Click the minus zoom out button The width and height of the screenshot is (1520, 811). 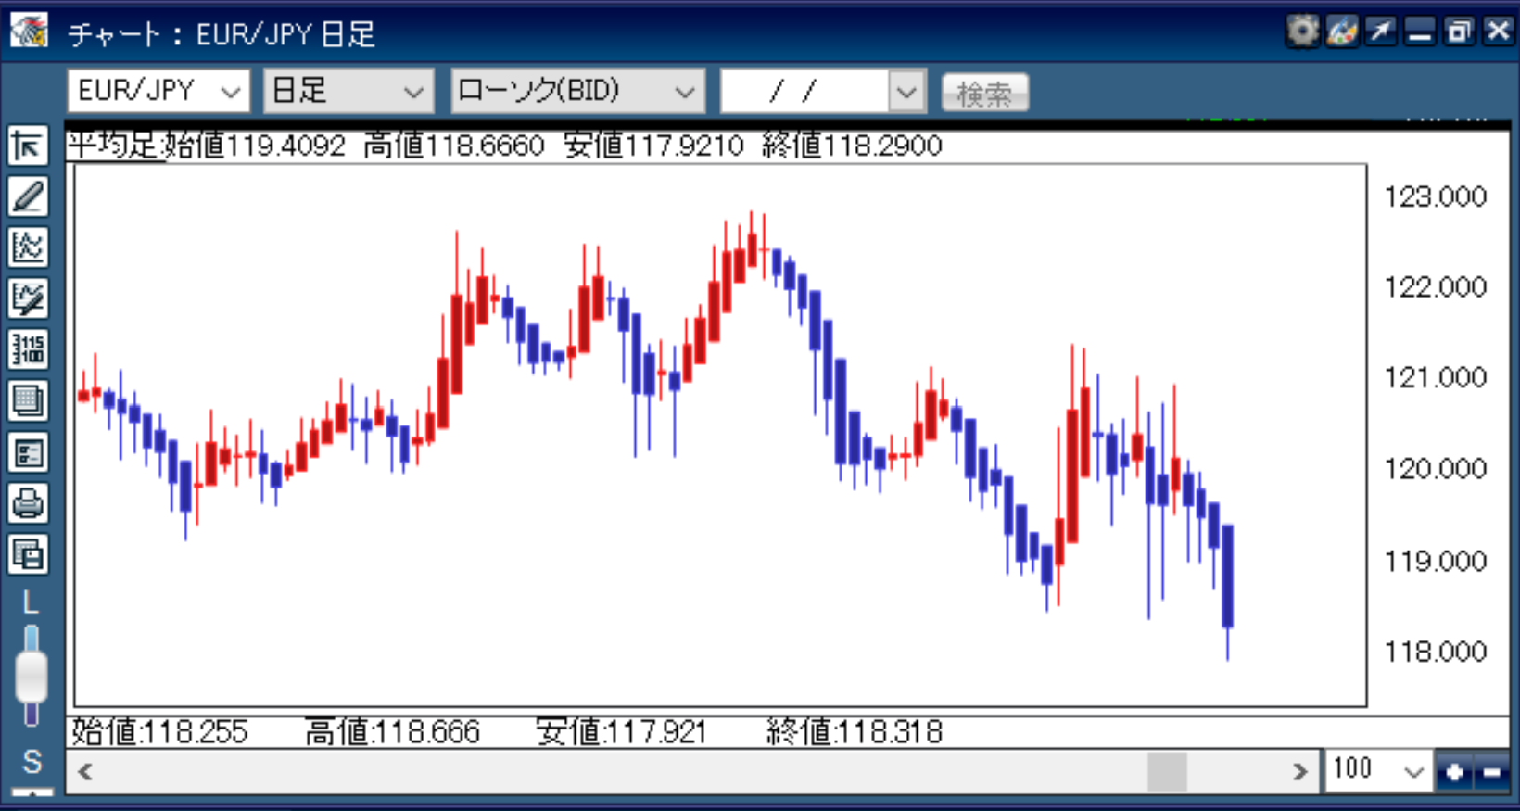[1492, 772]
